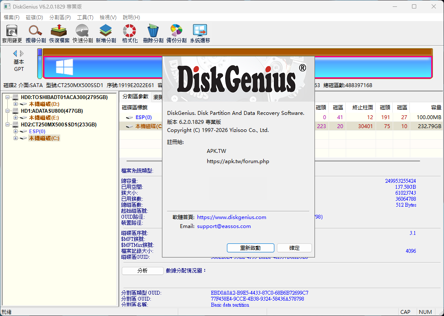Open the 檔案(F) menu
Image resolution: width=444 pixels, height=316 pixels.
tap(12, 18)
